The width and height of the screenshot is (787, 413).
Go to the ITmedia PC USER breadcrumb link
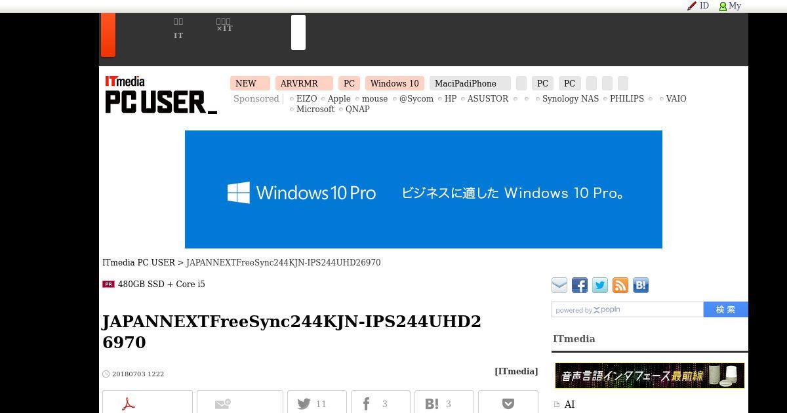click(x=138, y=262)
